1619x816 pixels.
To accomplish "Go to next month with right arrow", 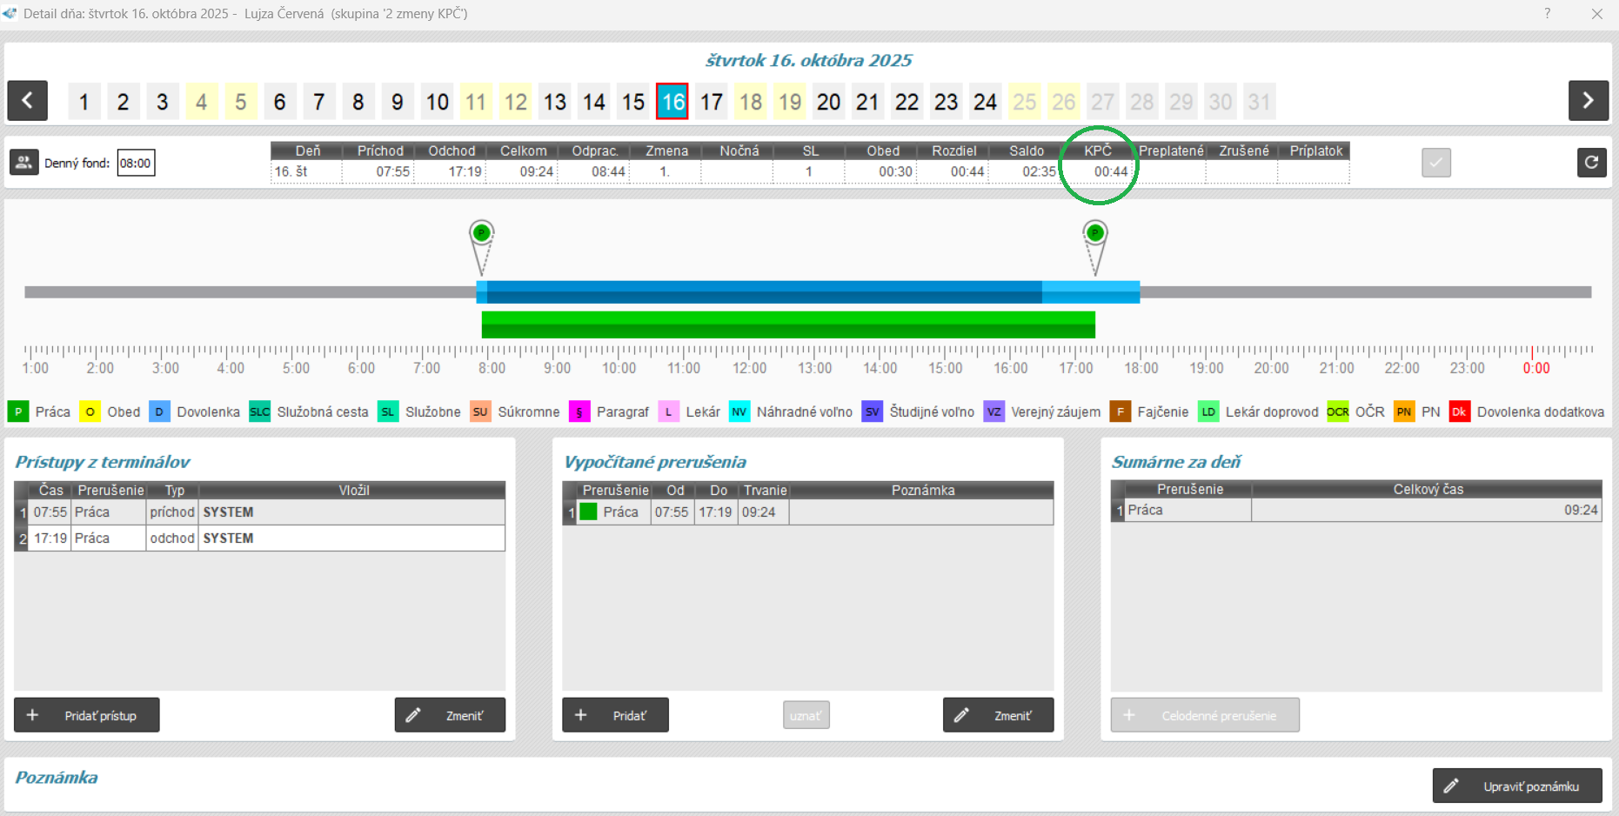I will [x=1588, y=101].
